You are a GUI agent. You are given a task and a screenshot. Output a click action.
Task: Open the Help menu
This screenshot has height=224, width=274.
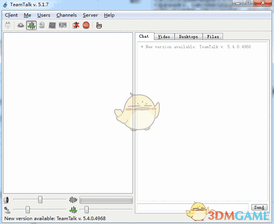pyautogui.click(x=109, y=15)
